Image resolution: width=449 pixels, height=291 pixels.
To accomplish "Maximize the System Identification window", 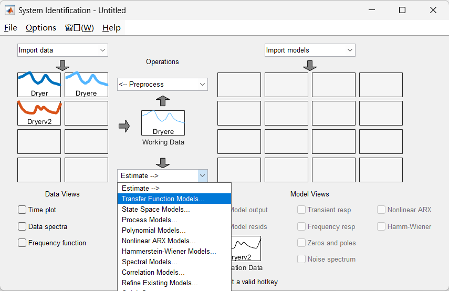I will pyautogui.click(x=402, y=11).
